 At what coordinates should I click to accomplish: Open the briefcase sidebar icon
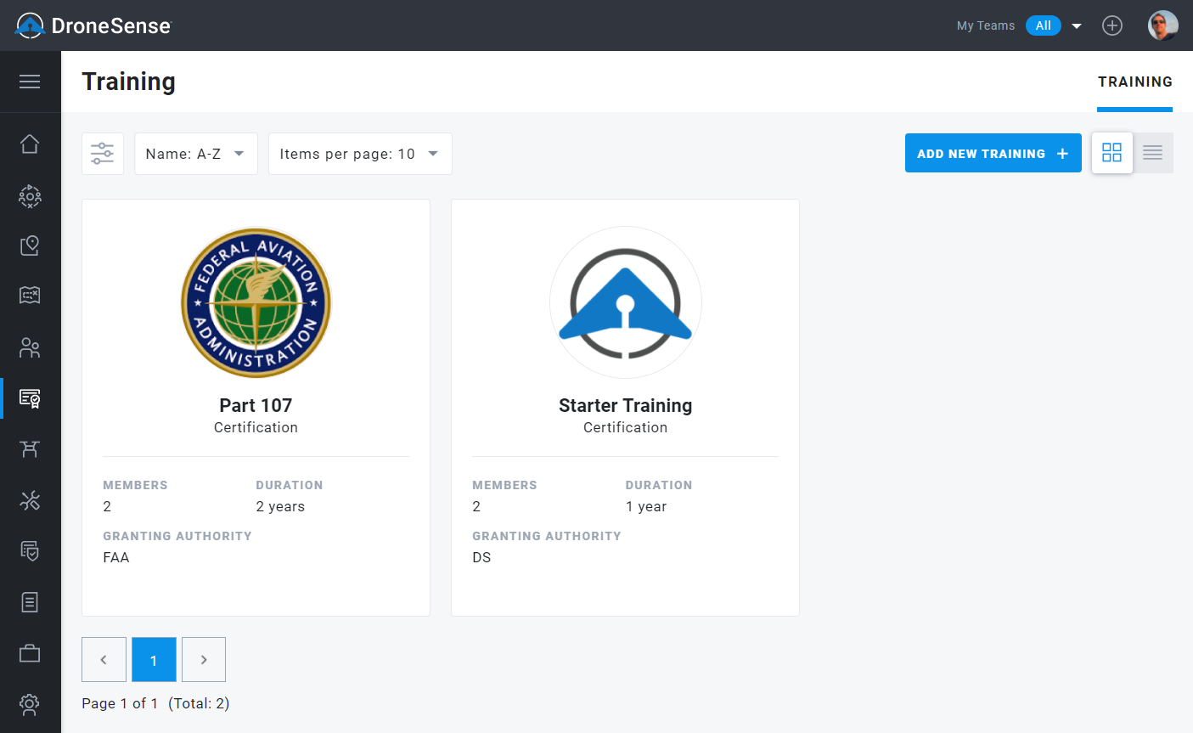30,653
